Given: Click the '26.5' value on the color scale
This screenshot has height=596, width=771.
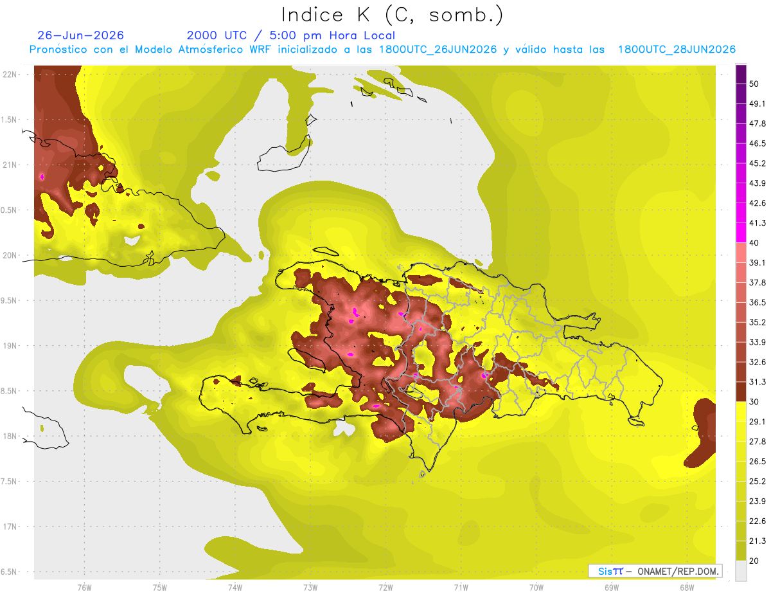Looking at the screenshot, I should point(757,462).
